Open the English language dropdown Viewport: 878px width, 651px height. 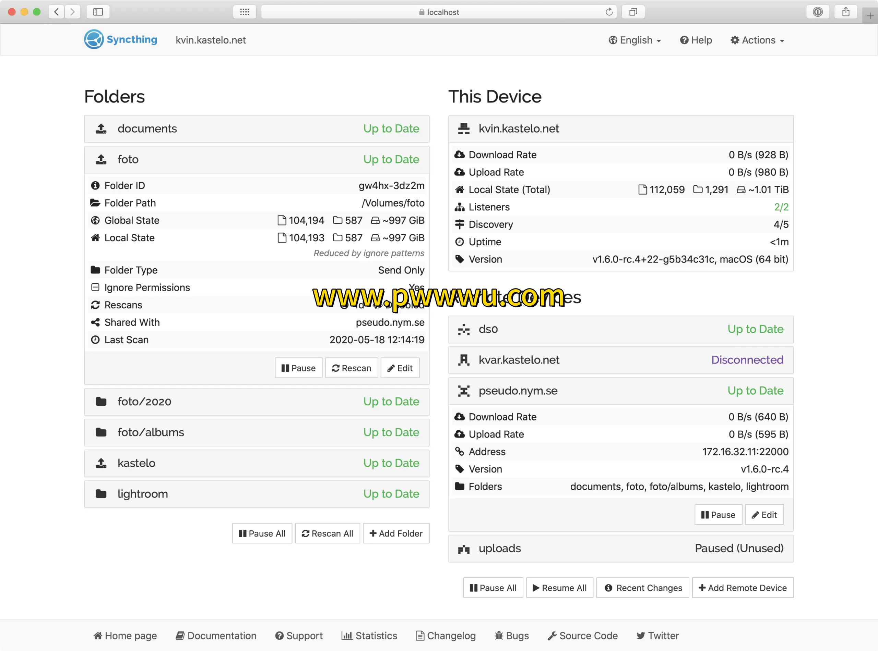click(634, 40)
